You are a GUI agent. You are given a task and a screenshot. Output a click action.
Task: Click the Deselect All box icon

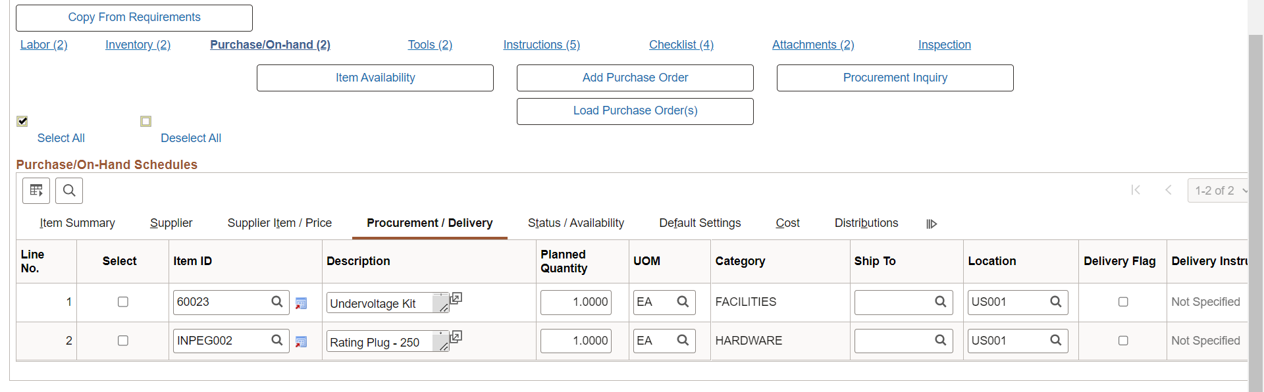(146, 121)
